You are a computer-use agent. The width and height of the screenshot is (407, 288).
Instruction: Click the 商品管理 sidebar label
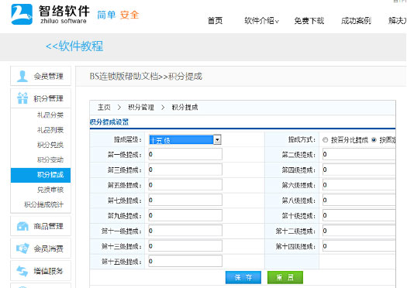click(49, 226)
